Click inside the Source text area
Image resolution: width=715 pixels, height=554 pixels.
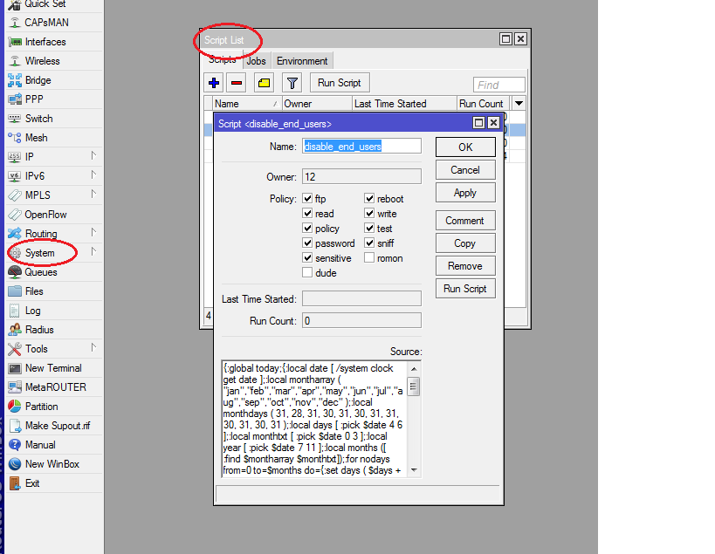pos(314,419)
